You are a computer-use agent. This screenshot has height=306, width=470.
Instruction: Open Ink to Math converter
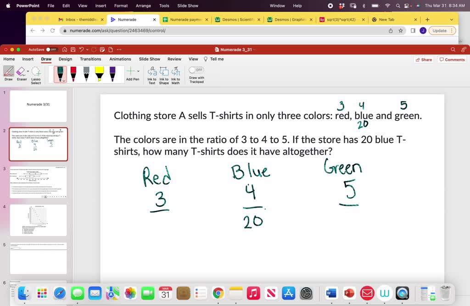[175, 74]
